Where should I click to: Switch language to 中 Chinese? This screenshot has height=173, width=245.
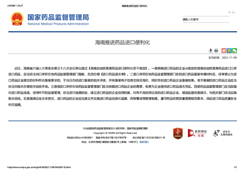coord(230,12)
